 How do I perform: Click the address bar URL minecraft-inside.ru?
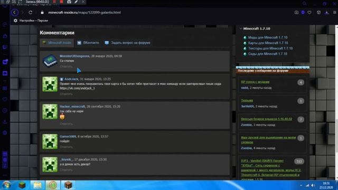(x=84, y=13)
